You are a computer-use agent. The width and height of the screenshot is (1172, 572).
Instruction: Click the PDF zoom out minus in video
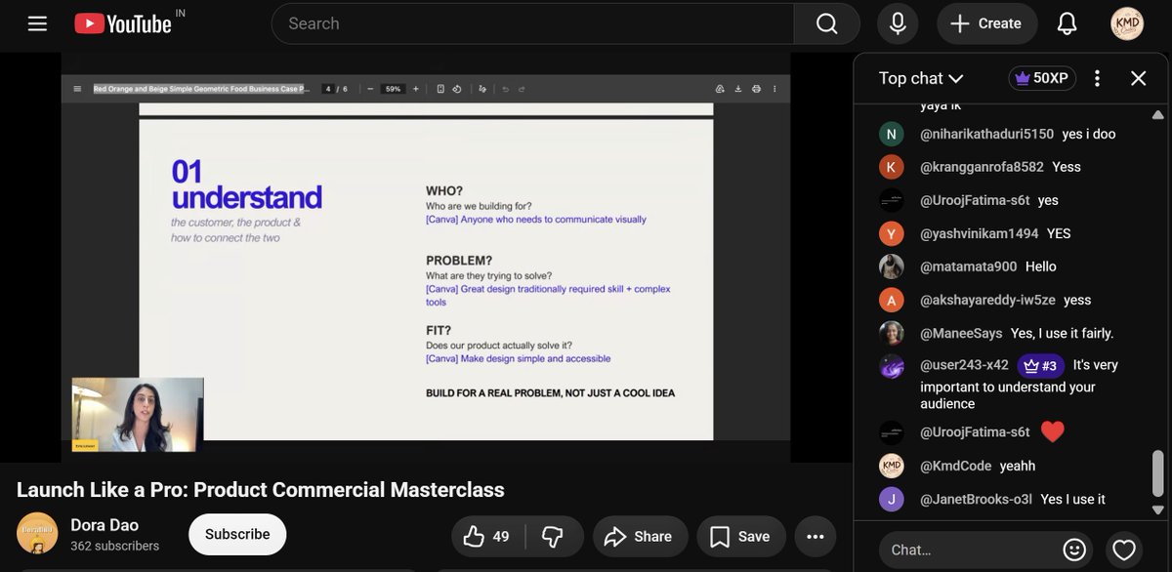pyautogui.click(x=370, y=89)
